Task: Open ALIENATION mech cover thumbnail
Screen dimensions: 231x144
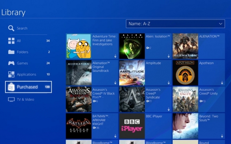Action: [185, 46]
